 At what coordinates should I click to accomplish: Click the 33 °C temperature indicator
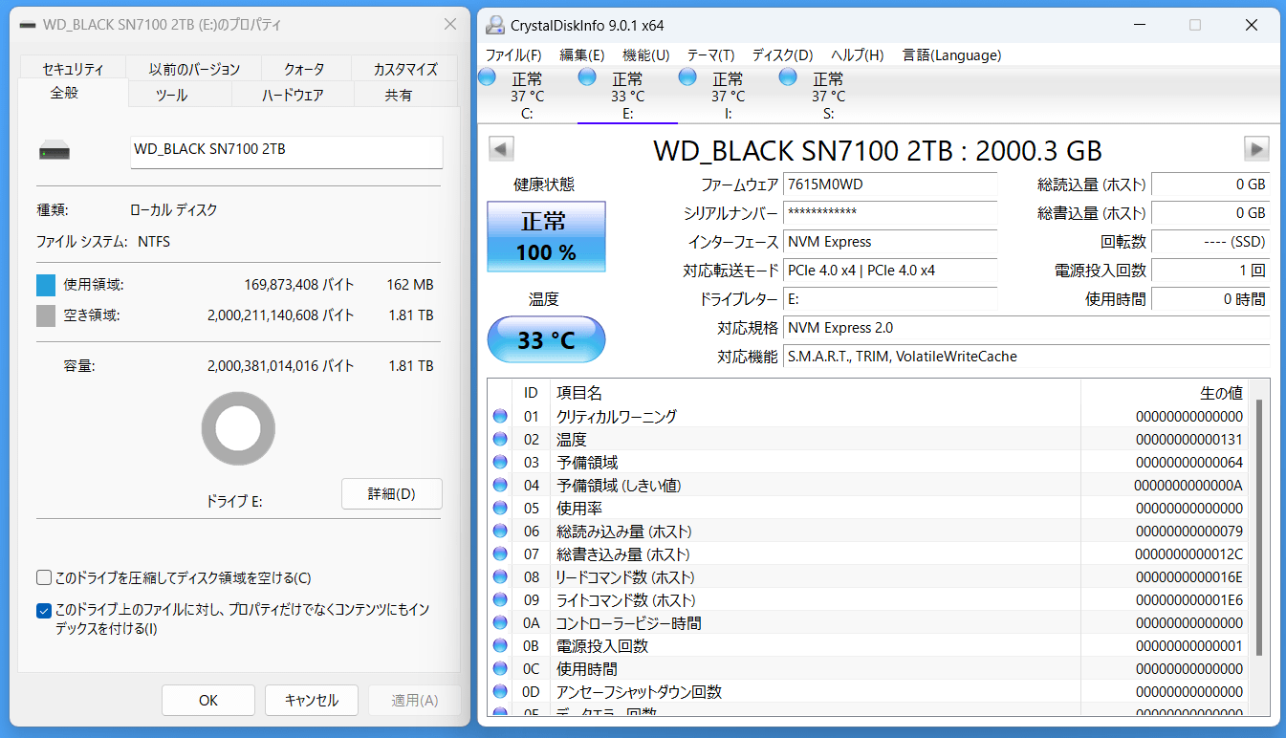click(x=547, y=339)
